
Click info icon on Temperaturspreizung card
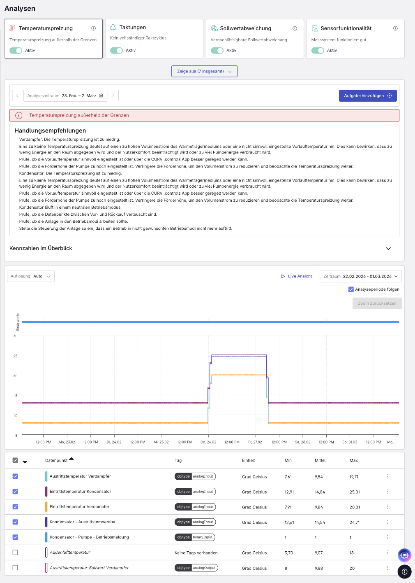click(94, 28)
